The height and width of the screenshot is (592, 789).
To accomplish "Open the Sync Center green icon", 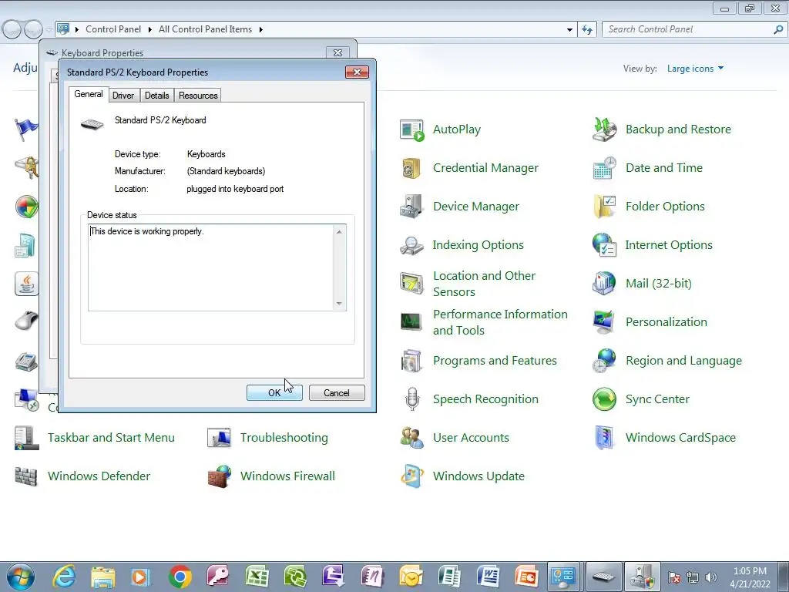I will tap(604, 399).
